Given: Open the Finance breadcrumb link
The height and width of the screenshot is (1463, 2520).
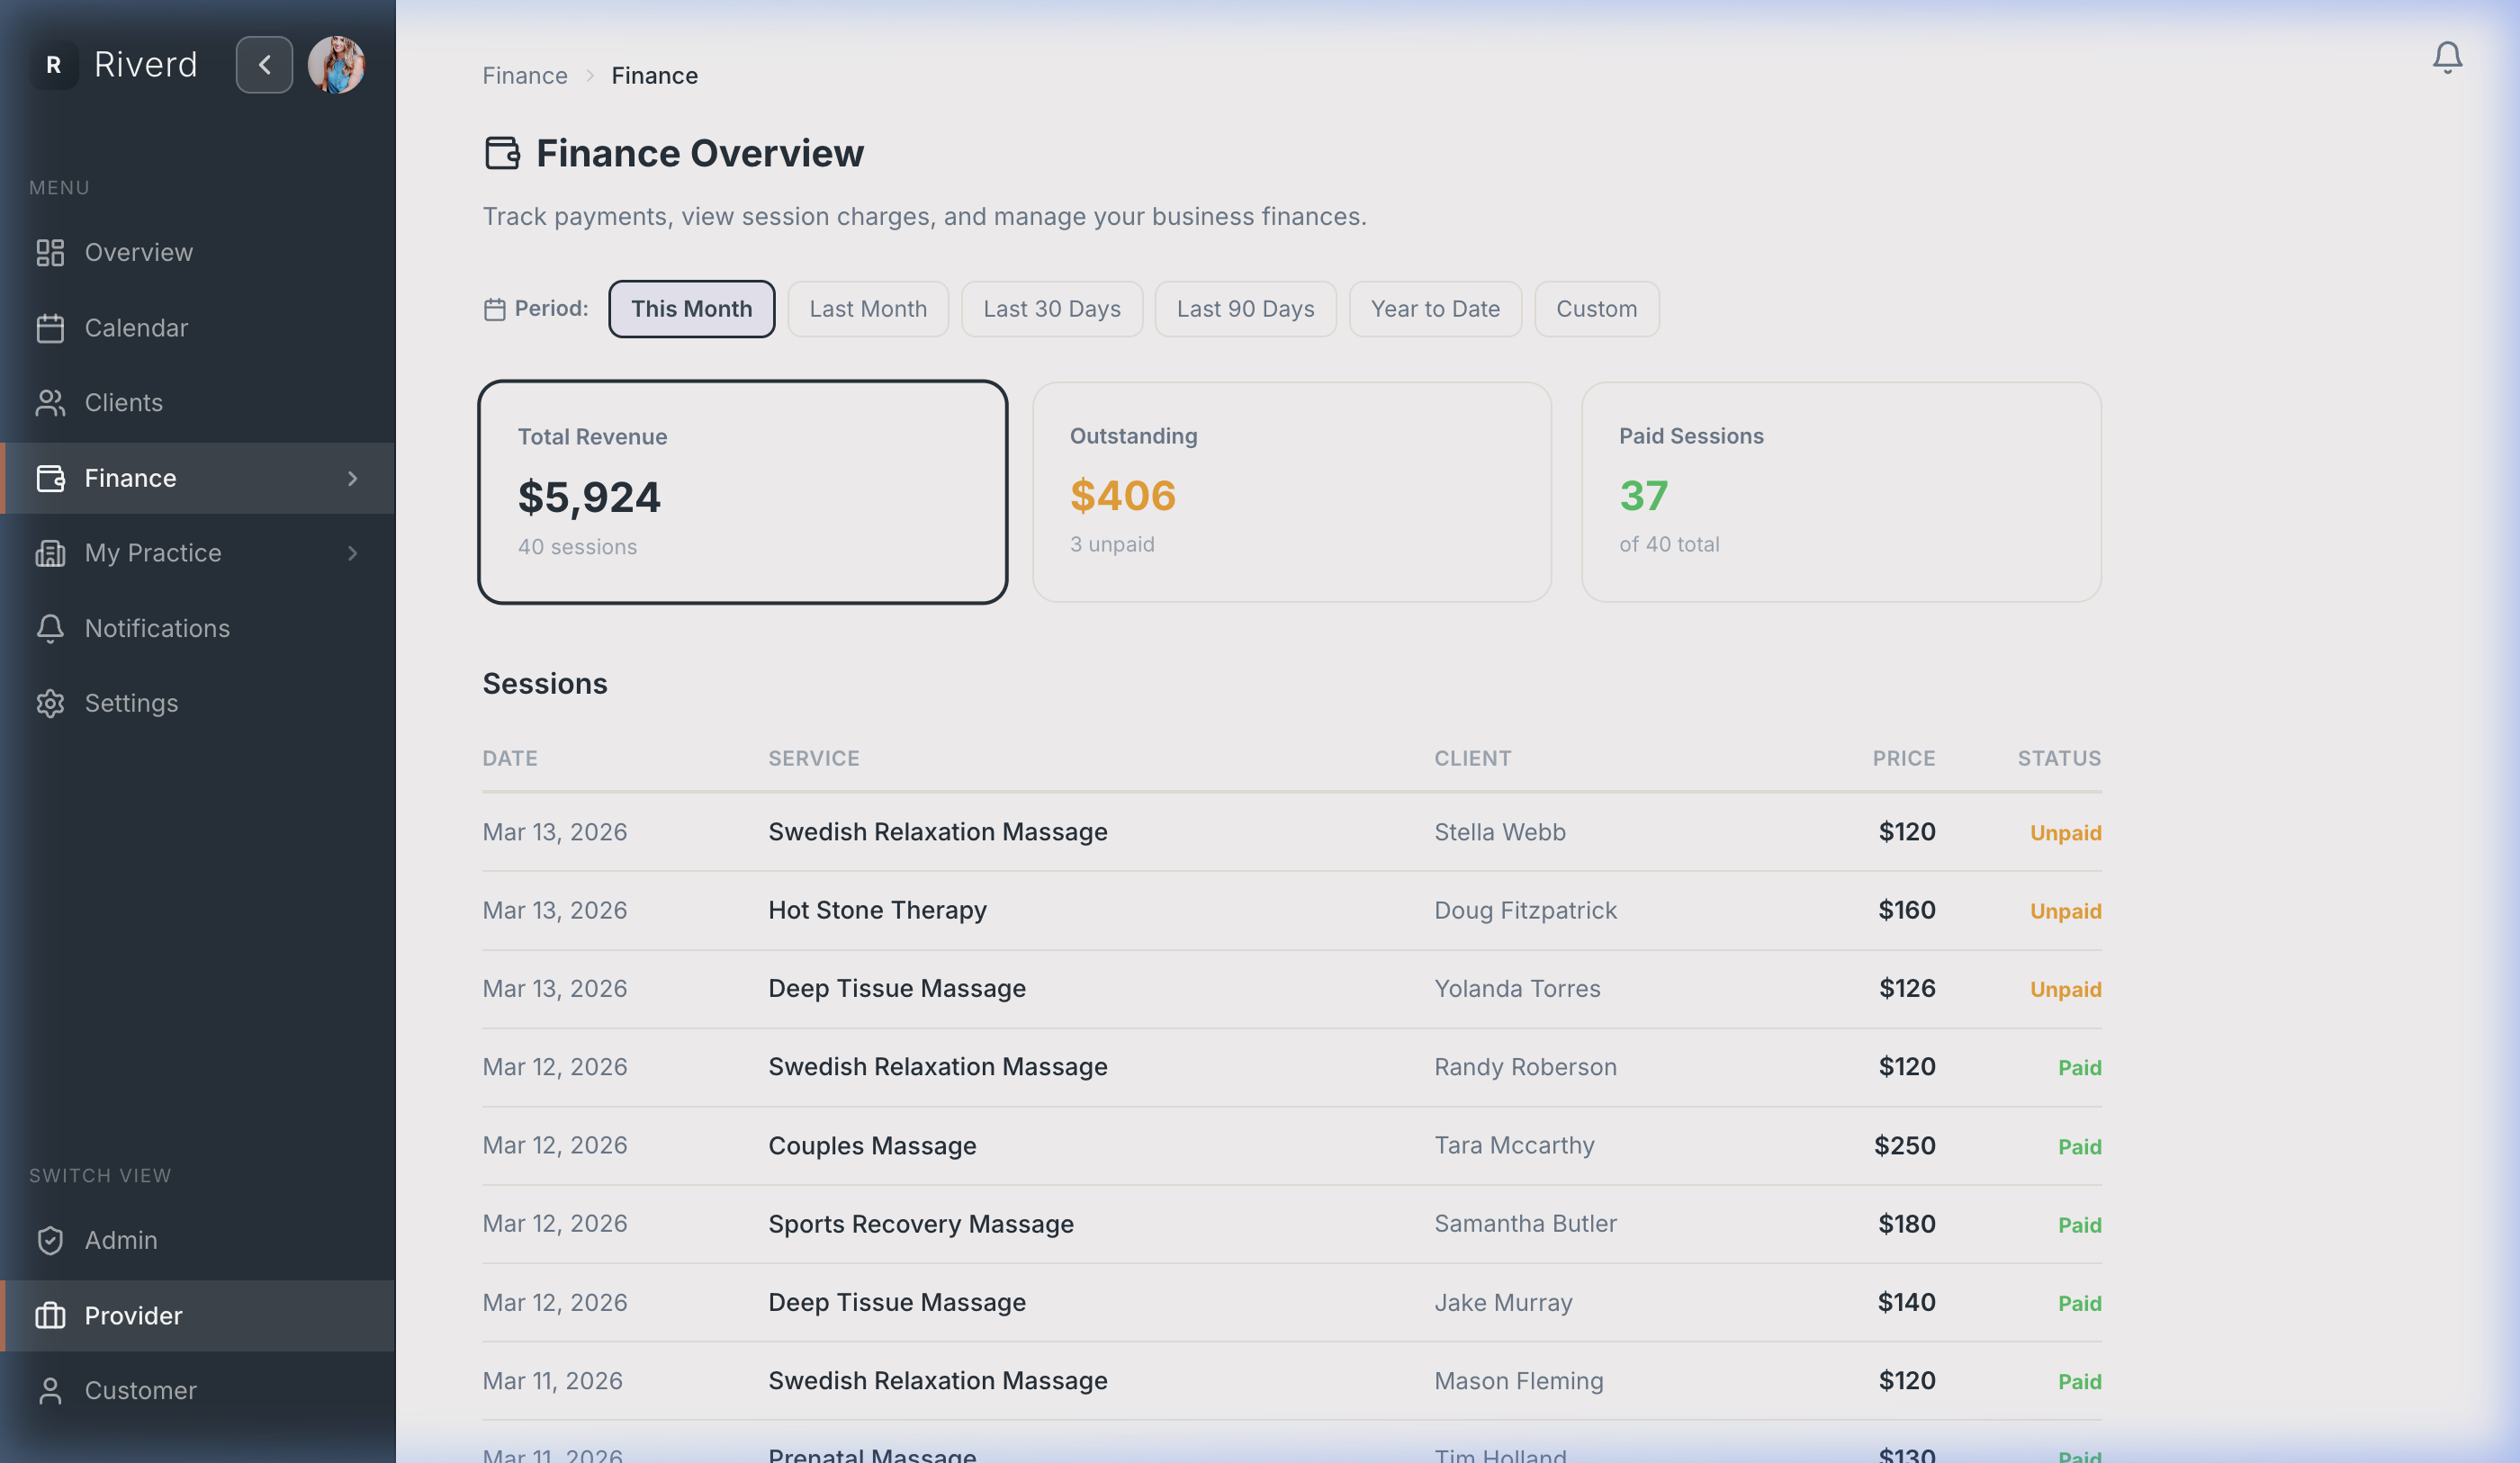Looking at the screenshot, I should (524, 75).
